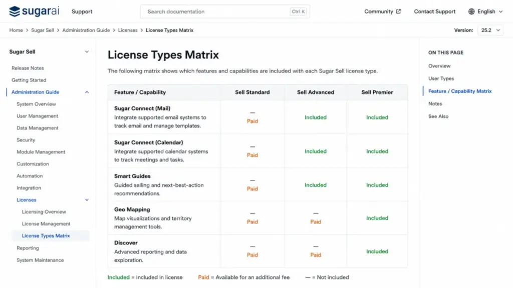The image size is (513, 288).
Task: Open System Overview sidebar page
Action: point(36,104)
